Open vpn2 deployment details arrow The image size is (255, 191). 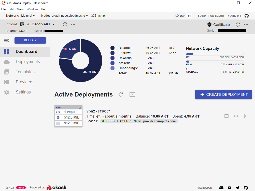[x=245, y=116]
